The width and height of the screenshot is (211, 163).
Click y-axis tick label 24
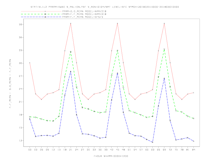tap(21, 89)
